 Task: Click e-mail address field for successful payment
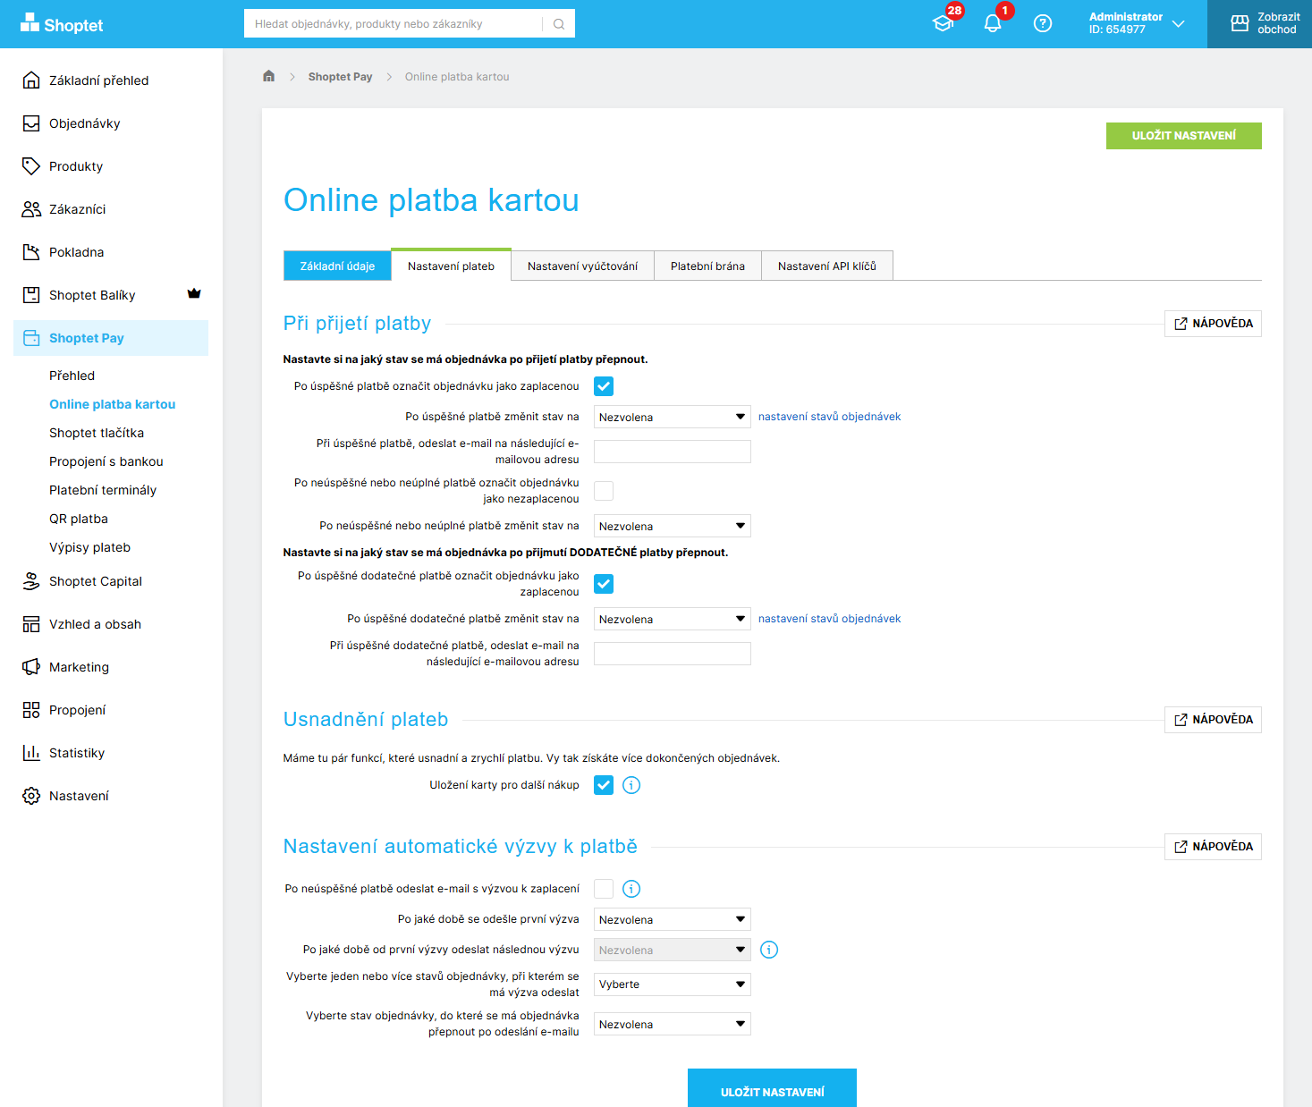tap(672, 452)
